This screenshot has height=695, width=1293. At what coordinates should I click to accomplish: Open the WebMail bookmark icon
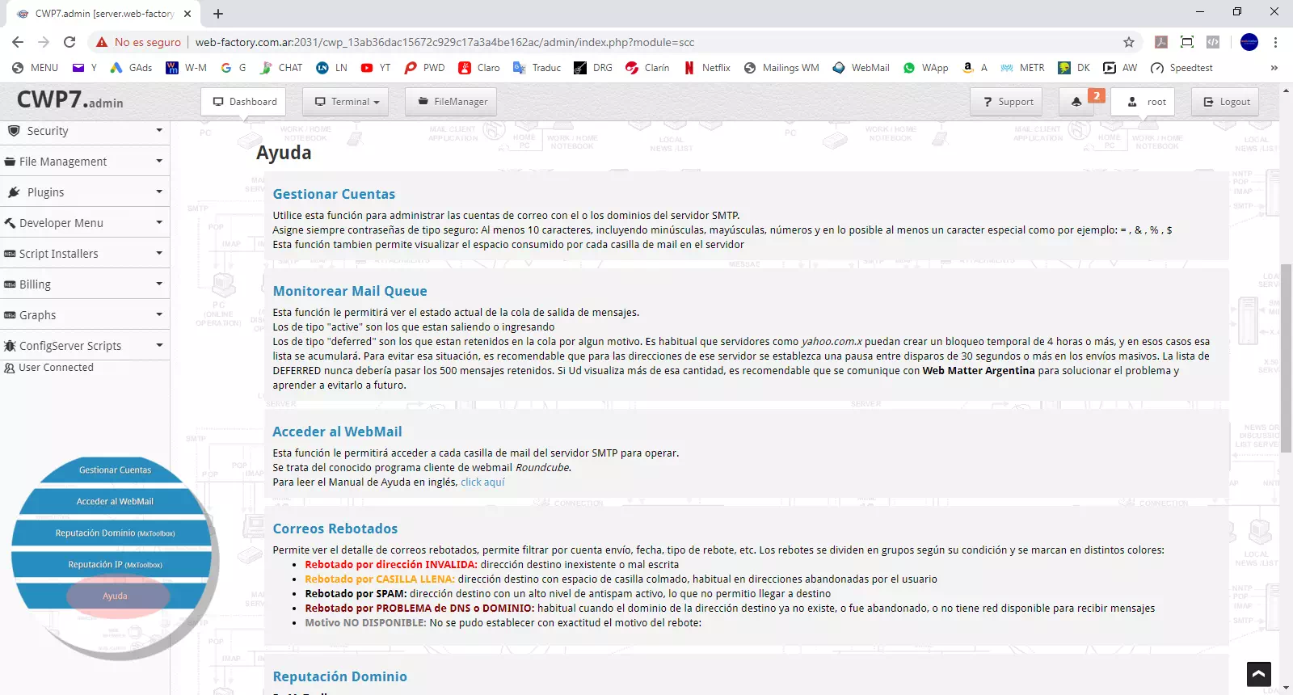pyautogui.click(x=840, y=68)
